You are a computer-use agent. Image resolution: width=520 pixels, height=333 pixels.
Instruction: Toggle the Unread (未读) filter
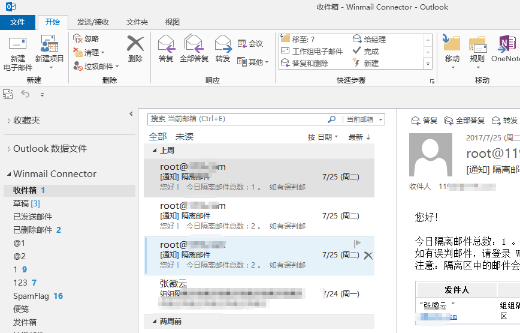(x=185, y=137)
